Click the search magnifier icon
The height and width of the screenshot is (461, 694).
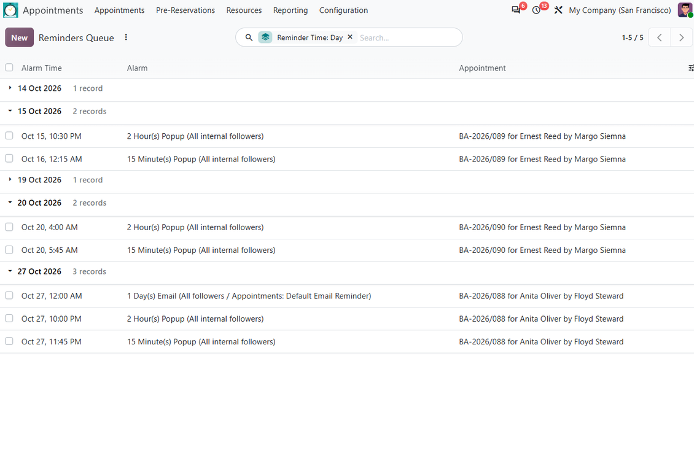[249, 37]
